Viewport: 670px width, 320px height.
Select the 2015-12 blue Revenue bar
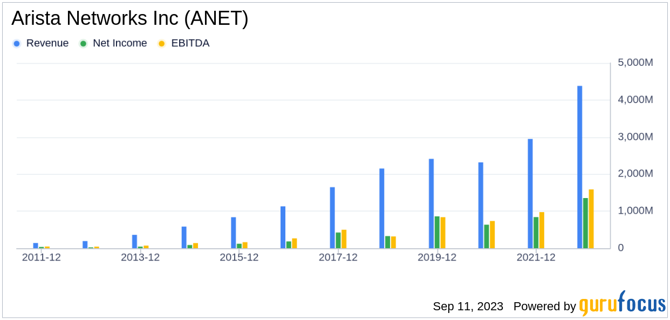pos(234,233)
